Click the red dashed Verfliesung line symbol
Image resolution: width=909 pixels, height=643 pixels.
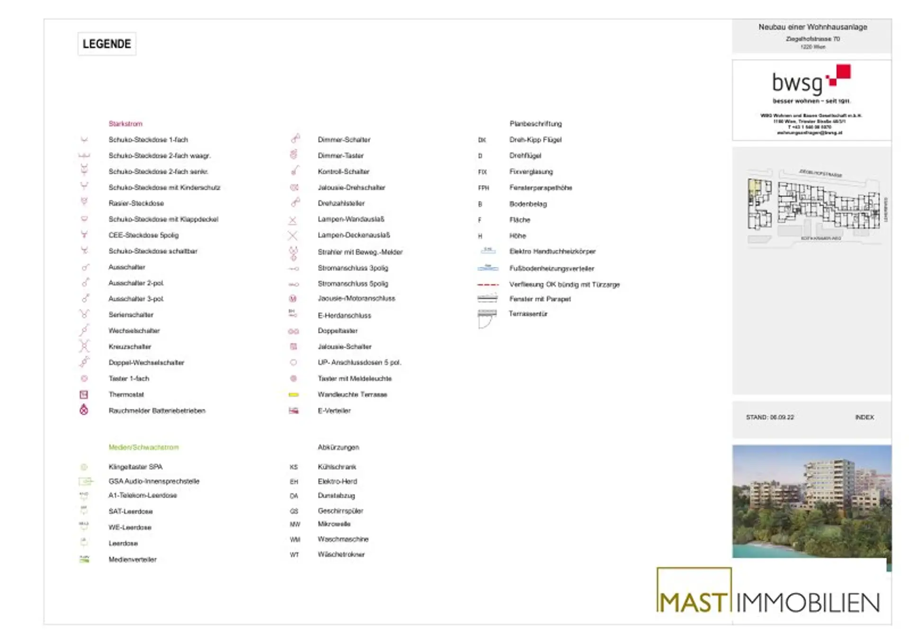(488, 285)
